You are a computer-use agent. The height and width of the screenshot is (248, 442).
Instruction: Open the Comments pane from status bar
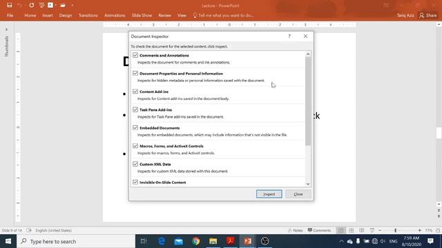coord(319,230)
